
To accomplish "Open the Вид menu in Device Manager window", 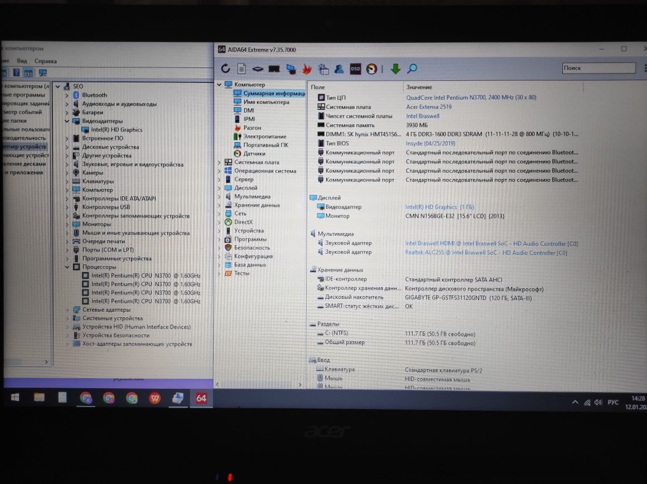I will 22,61.
